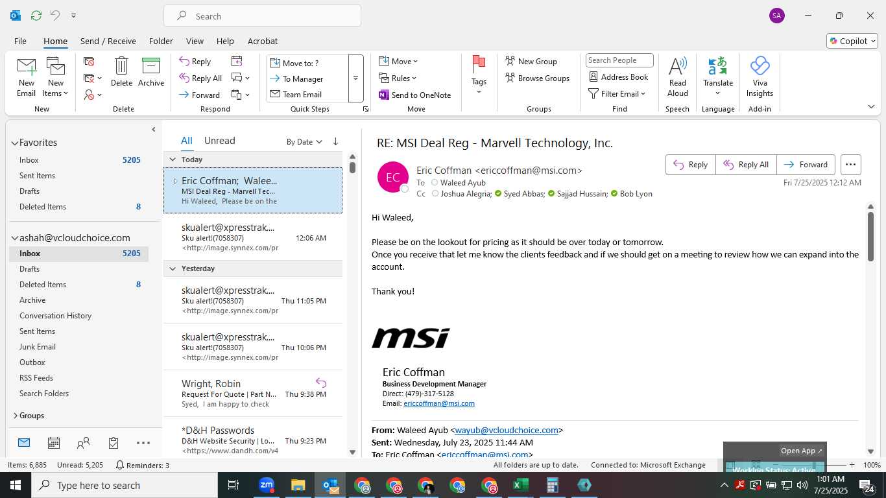Click Browse Groups
This screenshot has width=886, height=498.
(x=537, y=78)
